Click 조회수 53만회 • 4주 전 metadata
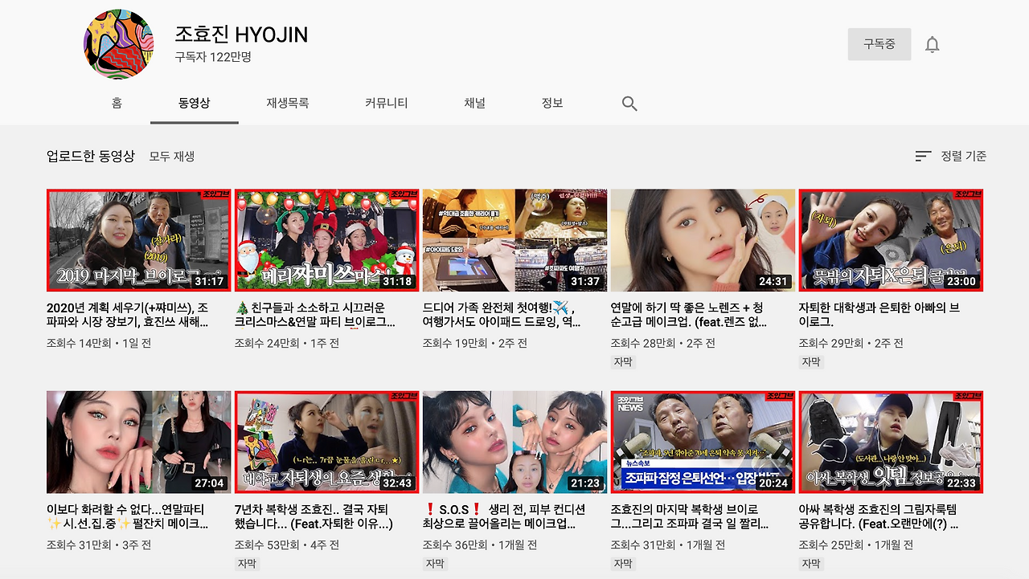1029x579 pixels. point(287,544)
